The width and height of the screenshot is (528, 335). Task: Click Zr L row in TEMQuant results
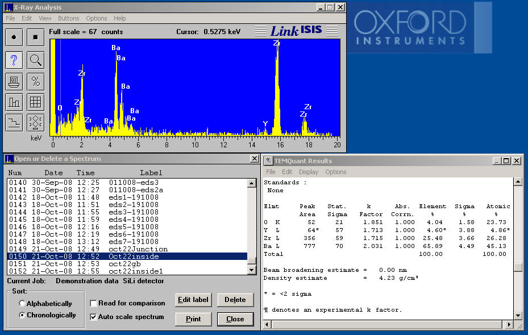click(385, 238)
